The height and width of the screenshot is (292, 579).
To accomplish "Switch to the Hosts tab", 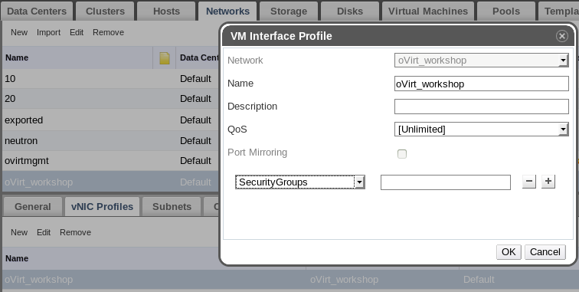I will pos(166,11).
